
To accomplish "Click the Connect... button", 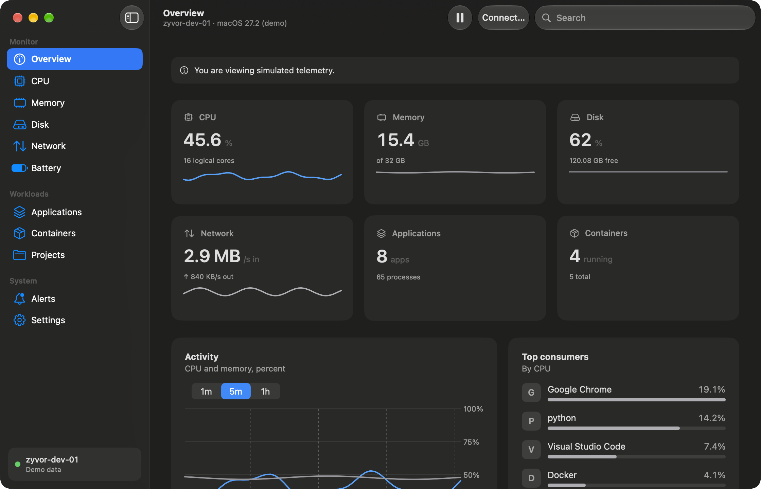I will click(503, 18).
